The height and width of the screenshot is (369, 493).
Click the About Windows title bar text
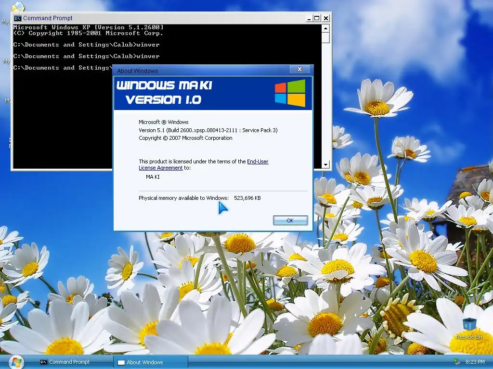[x=137, y=71]
